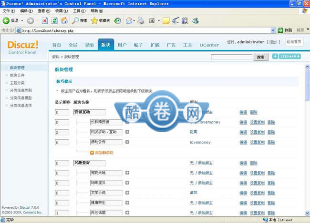This screenshot has height=223, width=310.
Task: Switch to the 广告 tab
Action: (x=171, y=45)
